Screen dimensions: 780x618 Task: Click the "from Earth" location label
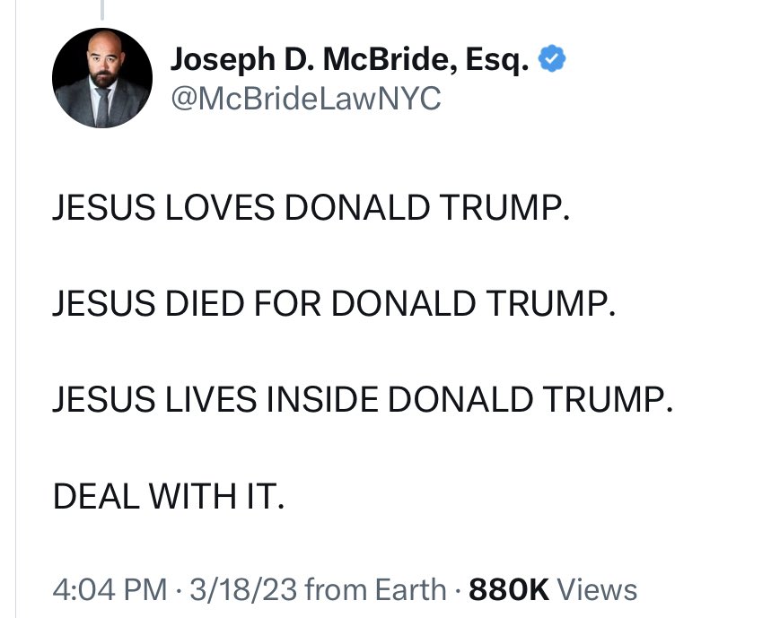pyautogui.click(x=375, y=589)
